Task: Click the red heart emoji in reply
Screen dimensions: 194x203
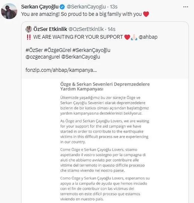Action: tap(146, 14)
